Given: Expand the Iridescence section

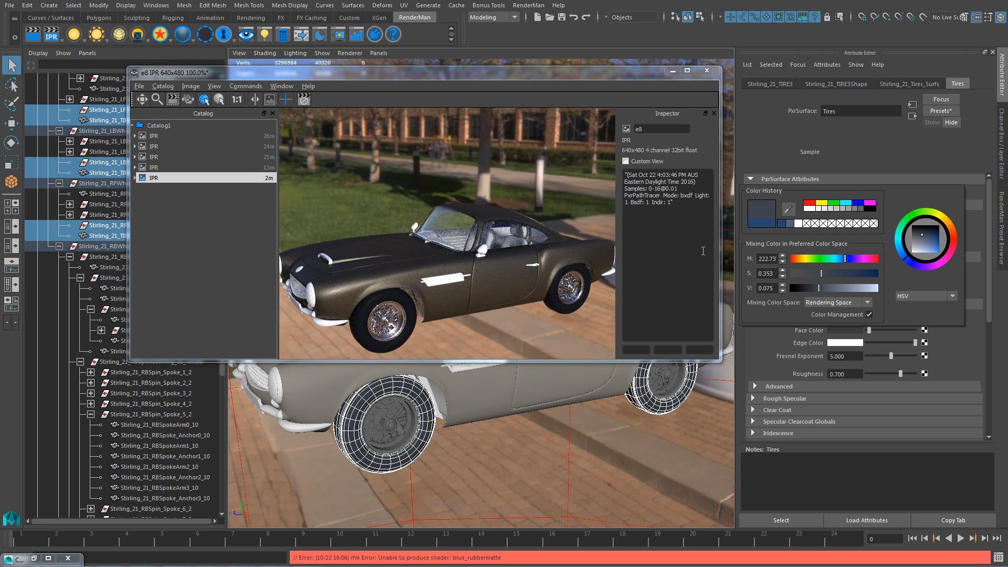Looking at the screenshot, I should click(x=753, y=433).
